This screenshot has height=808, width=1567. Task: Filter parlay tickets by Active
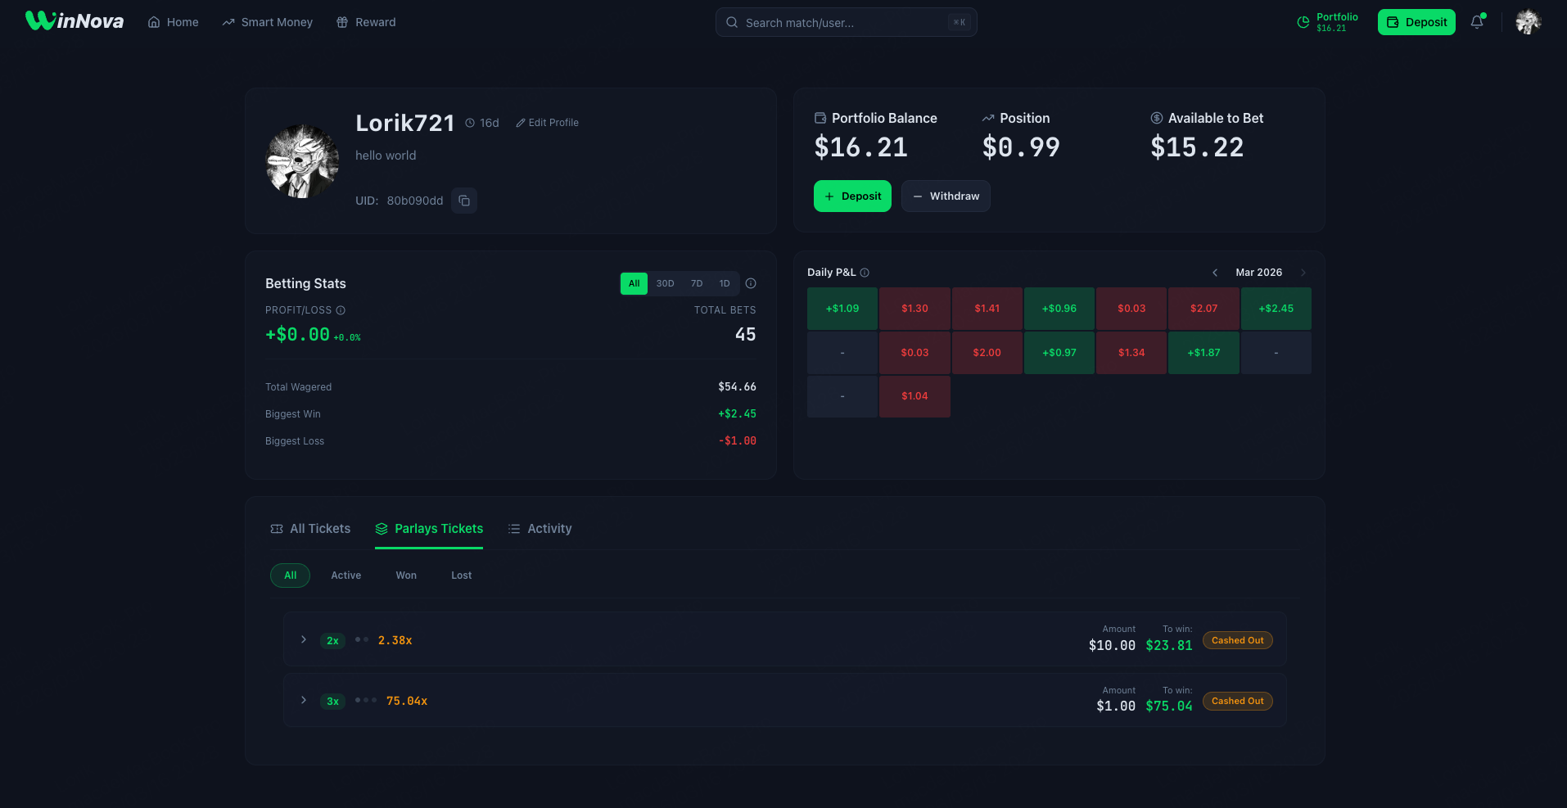(345, 576)
